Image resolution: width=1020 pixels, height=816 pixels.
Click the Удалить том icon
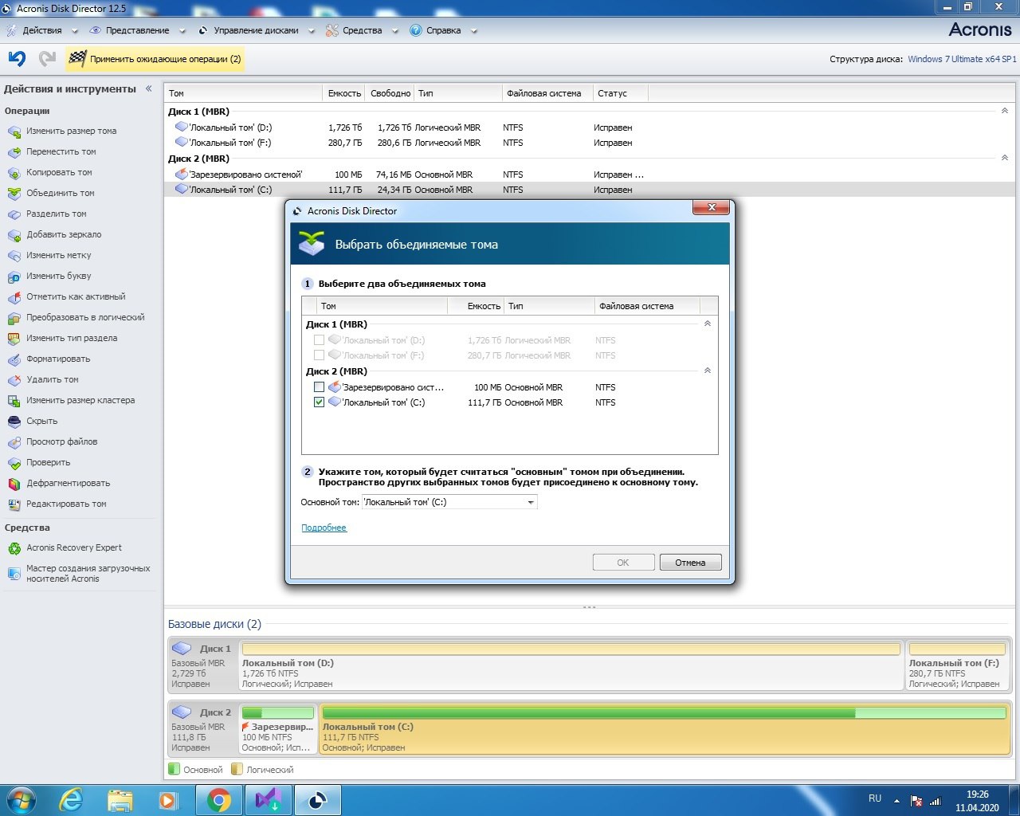coord(14,379)
